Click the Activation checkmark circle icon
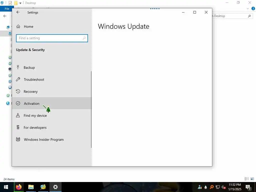Screen dimensions: 256x192 tap(18, 103)
